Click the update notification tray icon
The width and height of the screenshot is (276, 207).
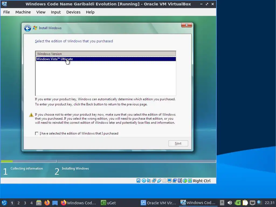(259, 202)
